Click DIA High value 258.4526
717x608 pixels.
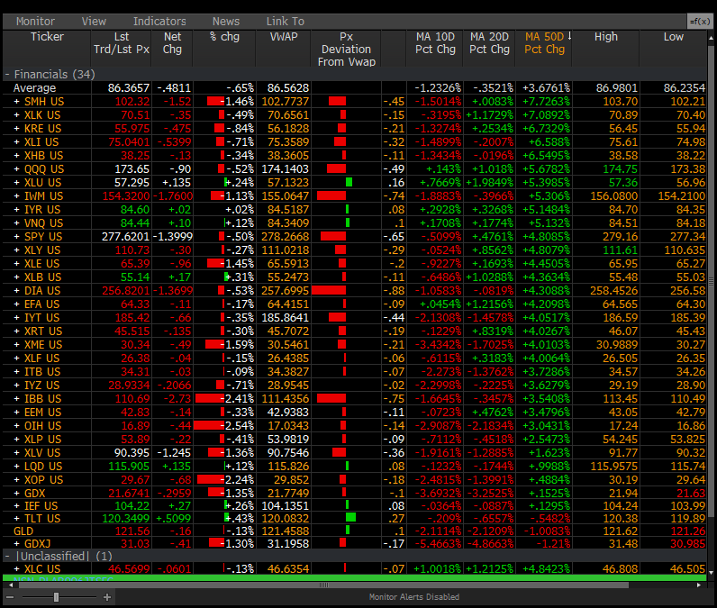click(x=613, y=291)
